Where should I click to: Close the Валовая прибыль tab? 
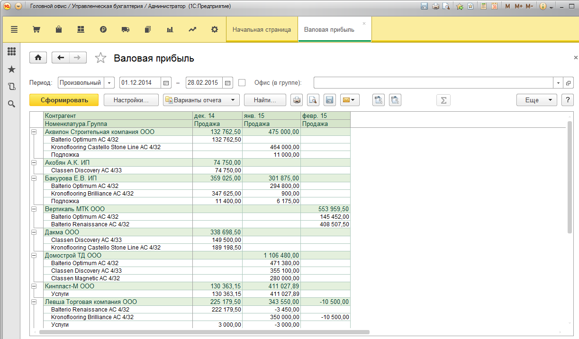364,23
